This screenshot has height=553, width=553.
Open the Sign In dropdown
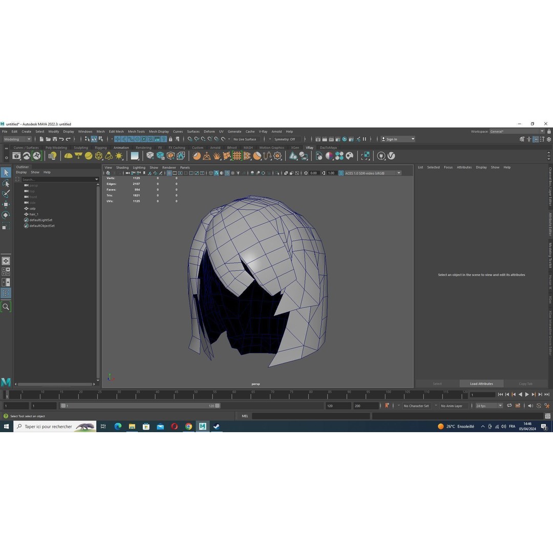point(398,139)
